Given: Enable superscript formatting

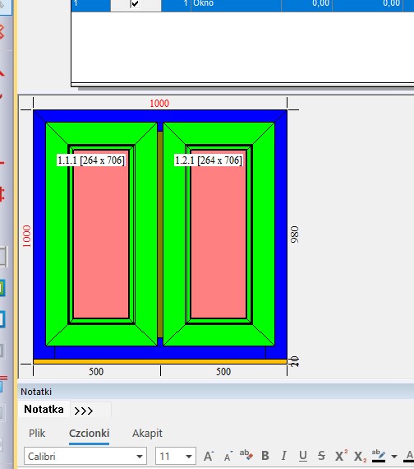Looking at the screenshot, I should 341,456.
